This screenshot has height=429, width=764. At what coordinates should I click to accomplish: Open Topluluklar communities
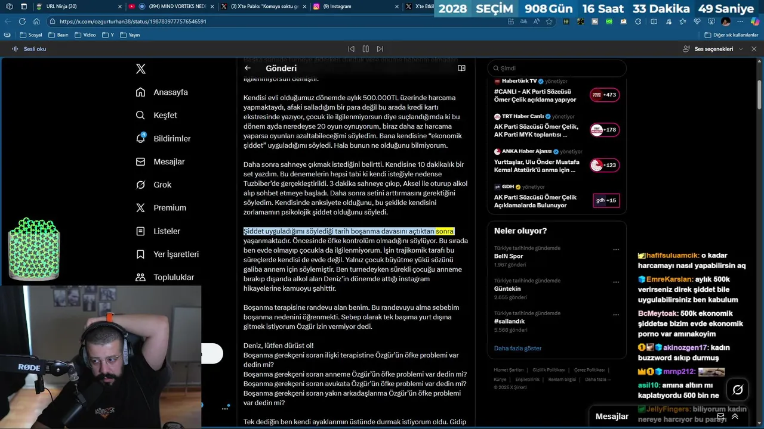tap(165, 277)
